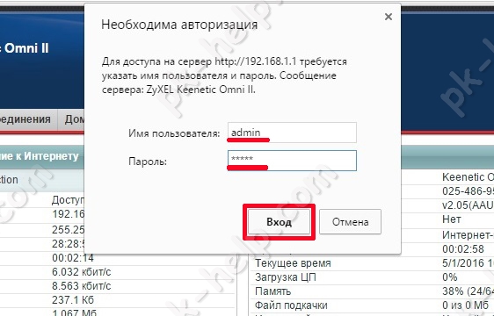Select the 237.1 Кб traffic value
Viewport: 494px width, 316px height.
tap(73, 299)
